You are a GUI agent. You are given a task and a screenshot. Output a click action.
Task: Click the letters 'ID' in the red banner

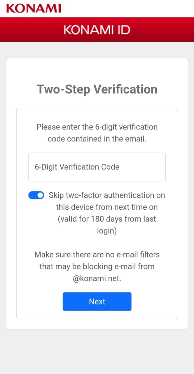[124, 30]
